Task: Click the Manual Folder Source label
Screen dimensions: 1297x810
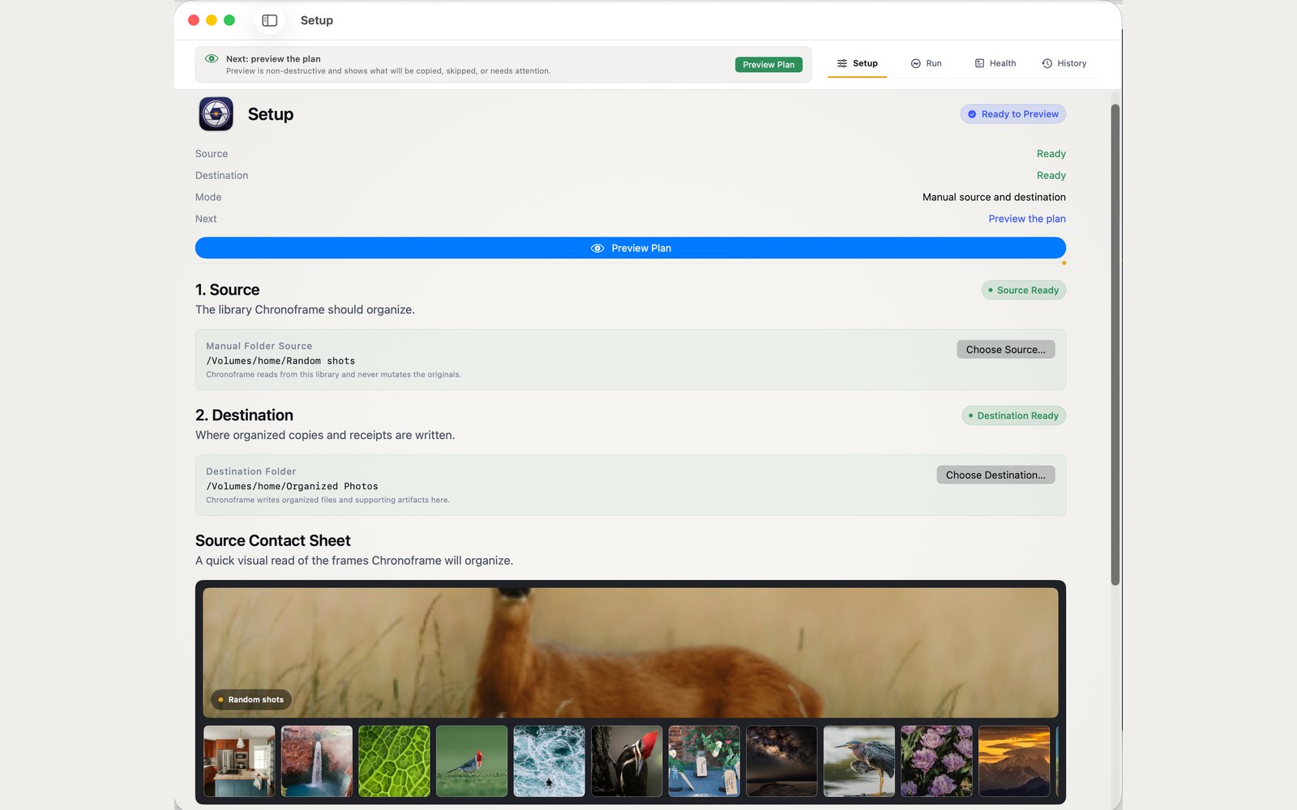Action: 259,346
